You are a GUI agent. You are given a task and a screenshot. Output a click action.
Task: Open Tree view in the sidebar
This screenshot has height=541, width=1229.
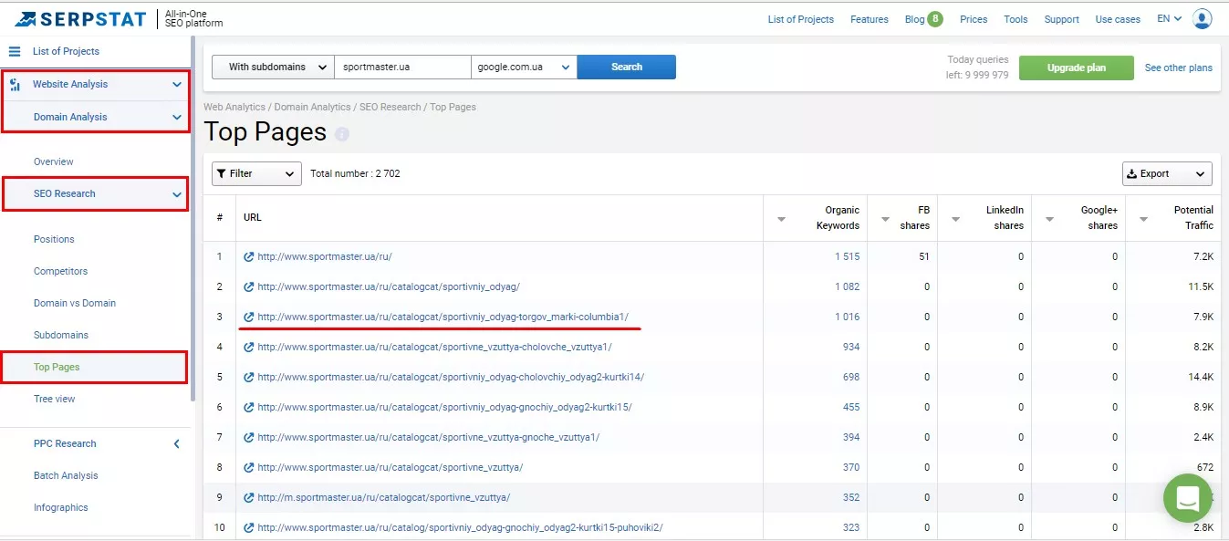point(55,399)
